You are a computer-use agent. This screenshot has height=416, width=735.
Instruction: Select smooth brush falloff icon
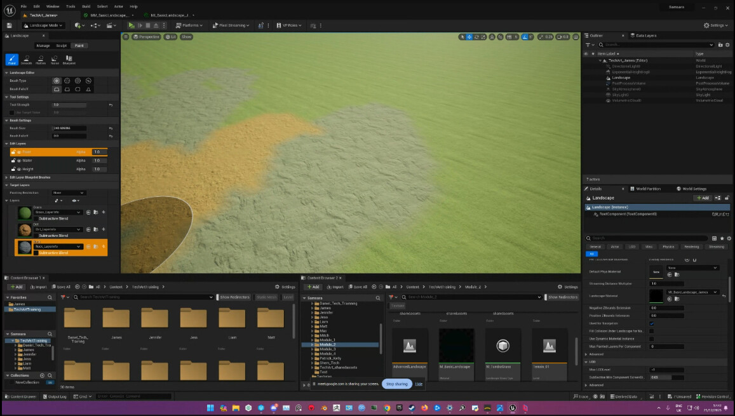click(57, 89)
